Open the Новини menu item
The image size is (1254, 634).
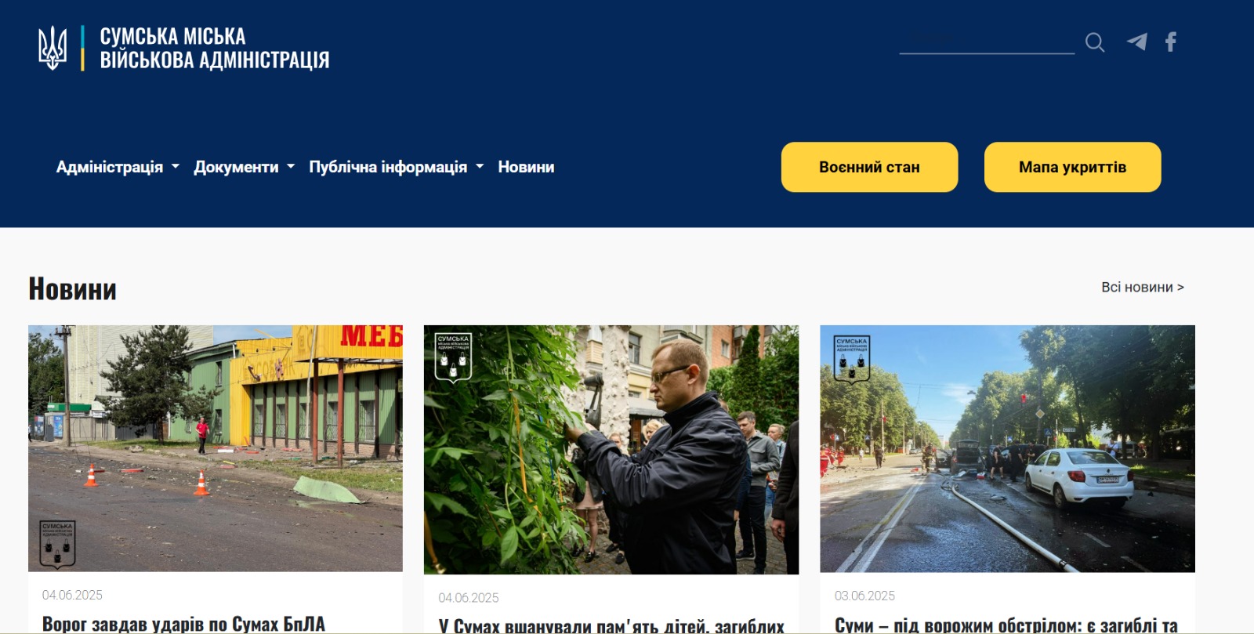526,167
